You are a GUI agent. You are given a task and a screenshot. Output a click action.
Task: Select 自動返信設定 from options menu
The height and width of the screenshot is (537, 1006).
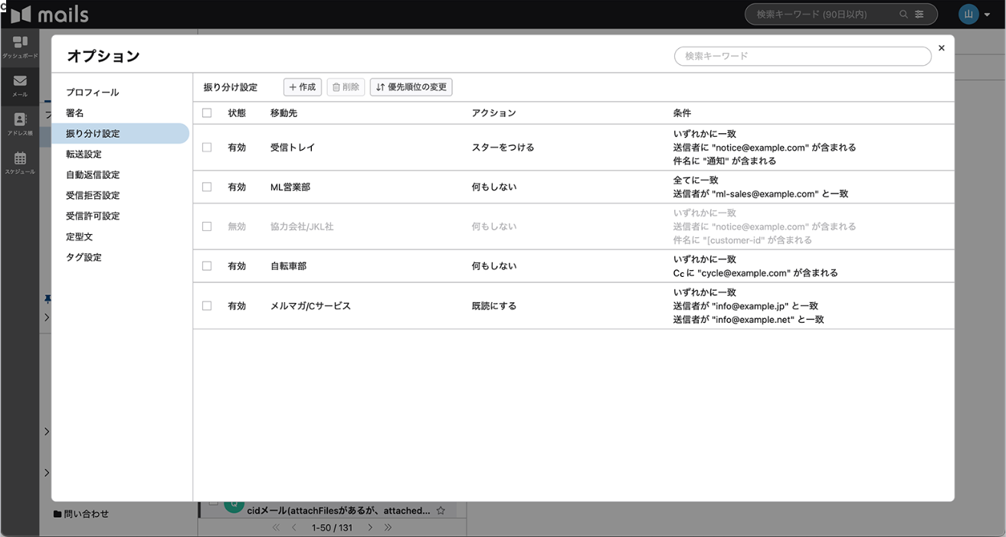(93, 175)
